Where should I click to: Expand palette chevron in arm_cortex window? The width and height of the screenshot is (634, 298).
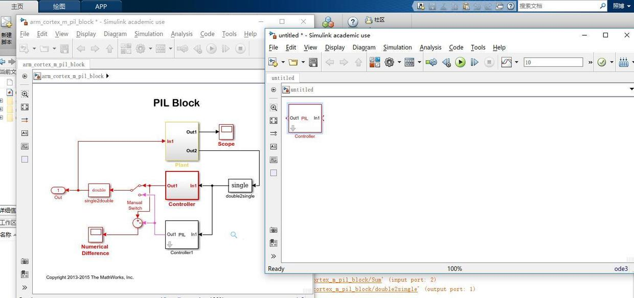tap(25, 288)
